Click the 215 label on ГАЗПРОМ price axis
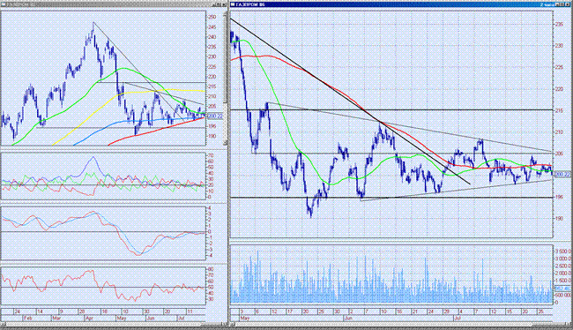 pos(560,110)
